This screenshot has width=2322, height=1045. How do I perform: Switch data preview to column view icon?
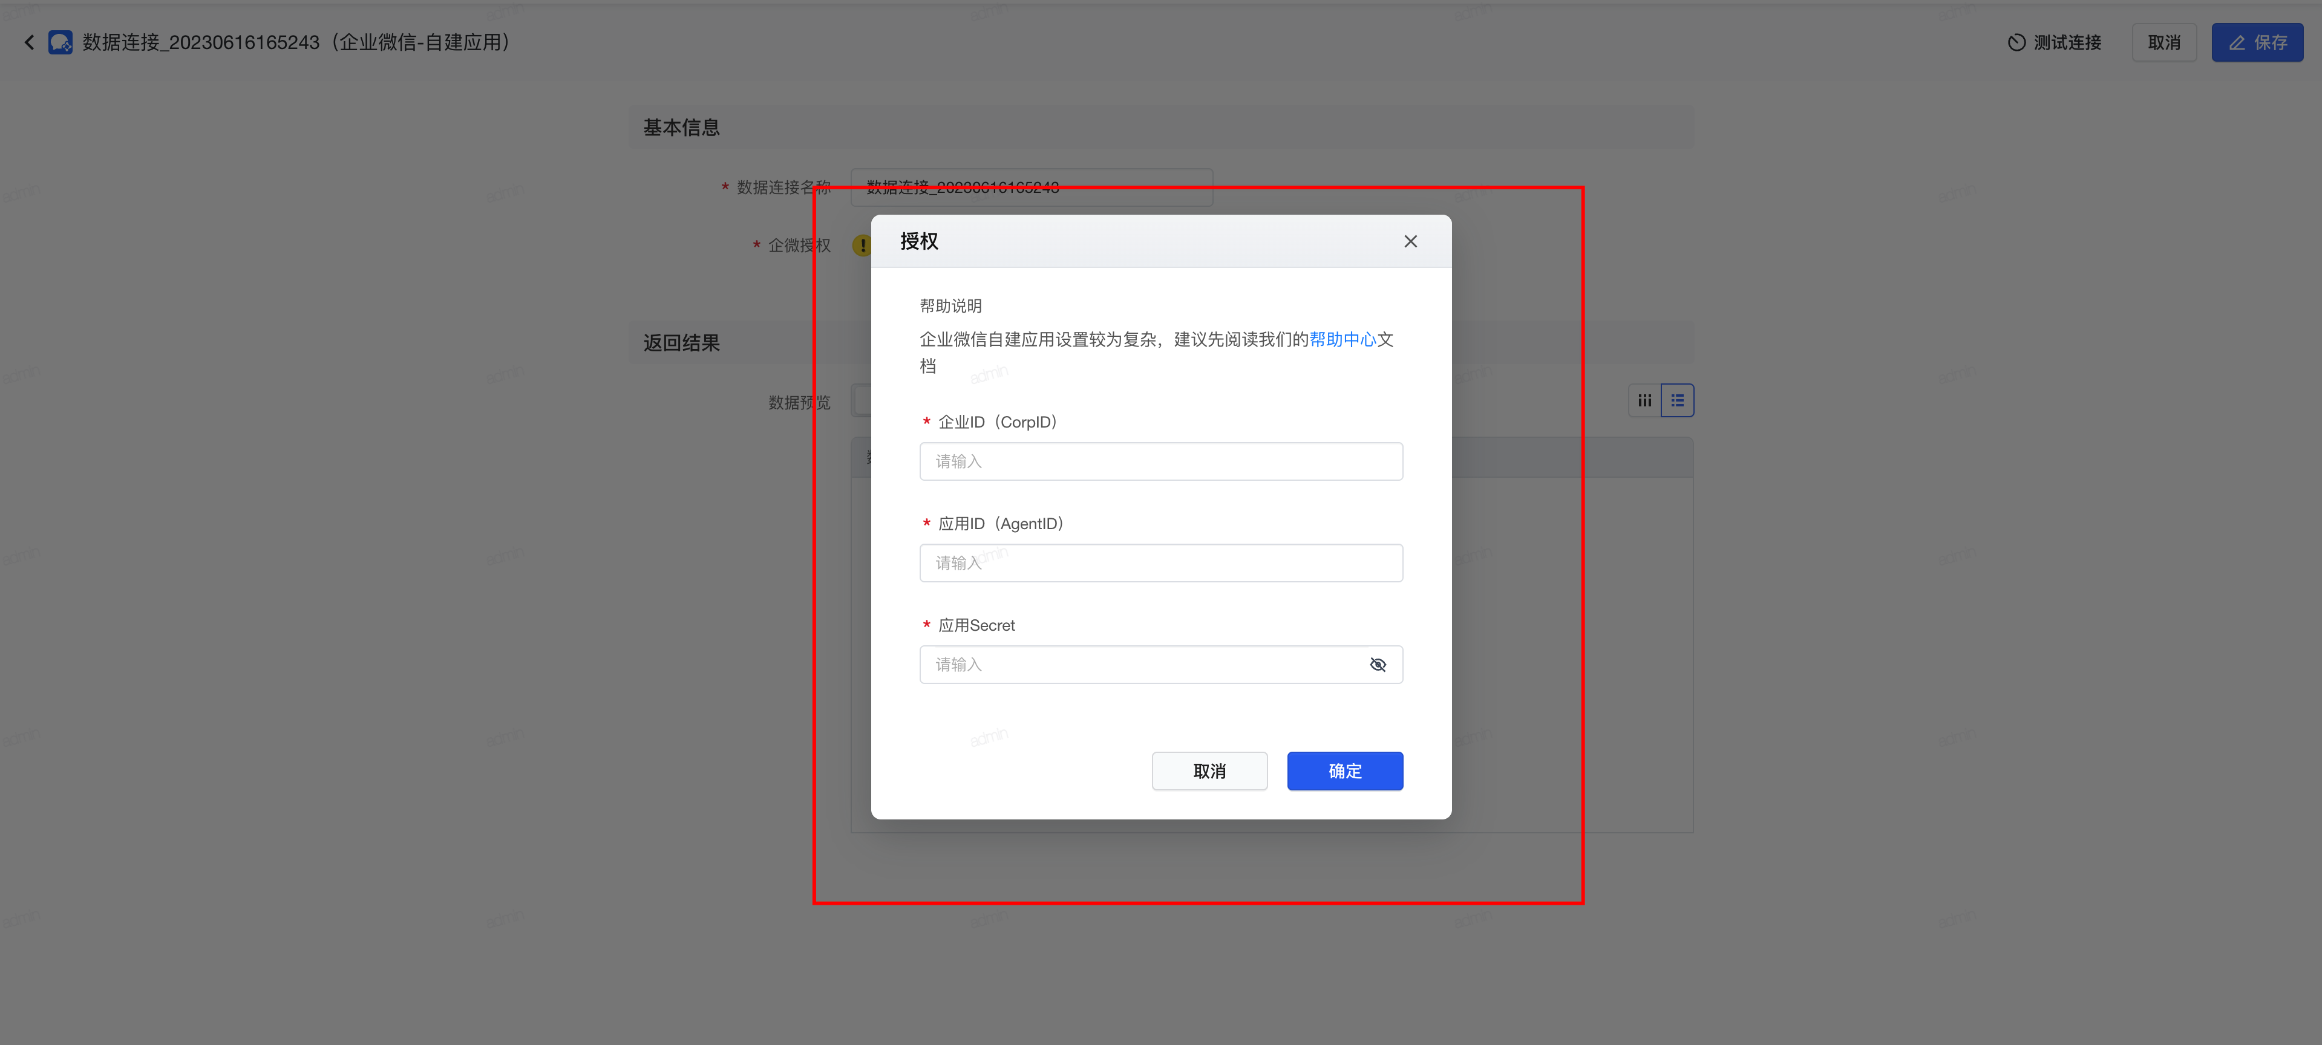click(1644, 401)
